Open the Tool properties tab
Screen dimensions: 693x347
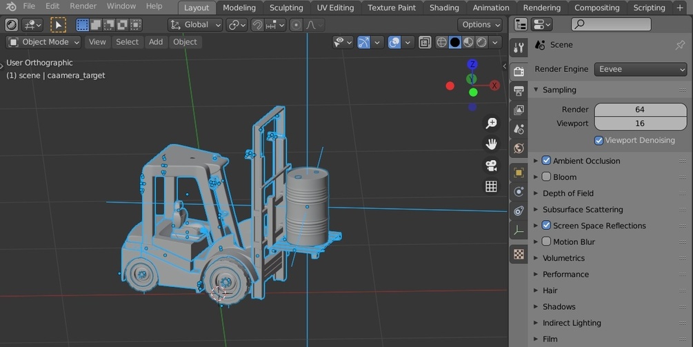click(x=519, y=48)
